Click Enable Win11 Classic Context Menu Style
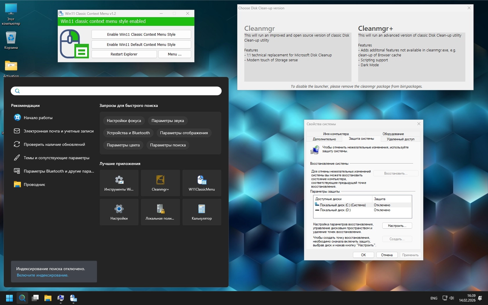Viewport: 488px width, 305px height. click(x=141, y=34)
